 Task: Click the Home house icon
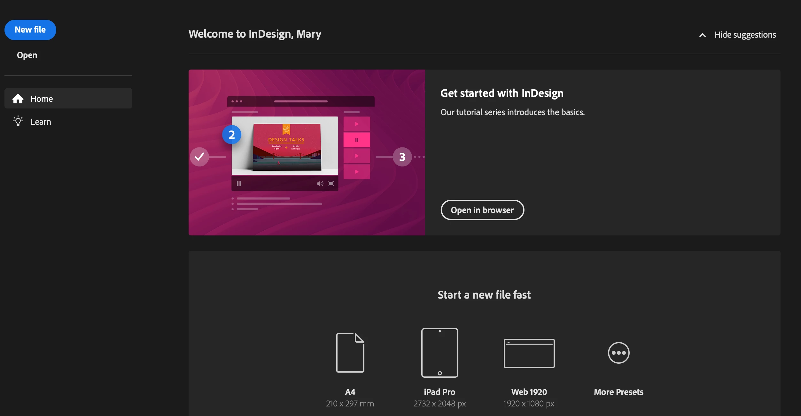pyautogui.click(x=18, y=99)
